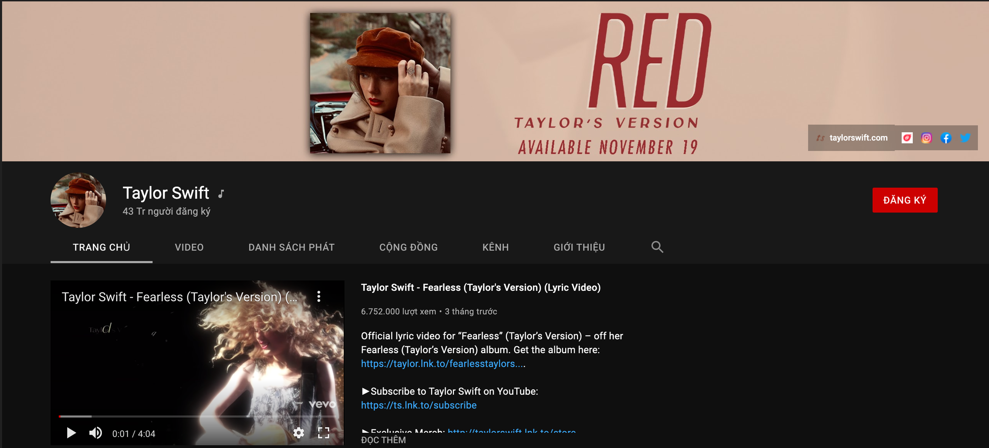Open video player settings gear
989x448 pixels.
coord(299,433)
